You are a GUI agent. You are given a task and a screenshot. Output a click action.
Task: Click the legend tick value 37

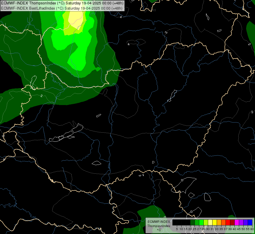tap(226, 229)
